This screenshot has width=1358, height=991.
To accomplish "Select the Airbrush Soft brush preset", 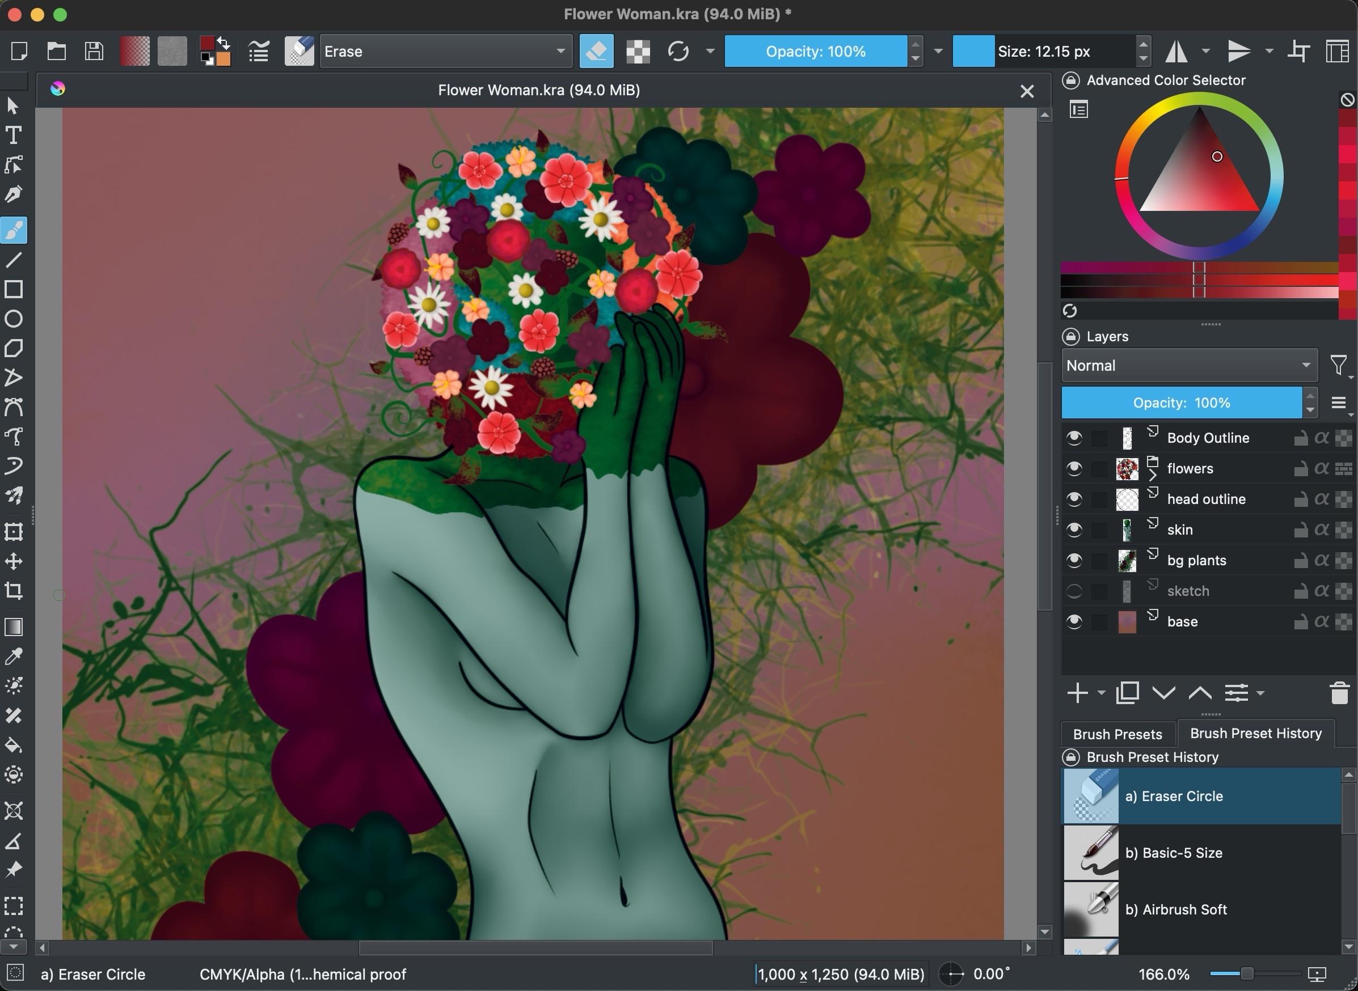I will pos(1175,909).
